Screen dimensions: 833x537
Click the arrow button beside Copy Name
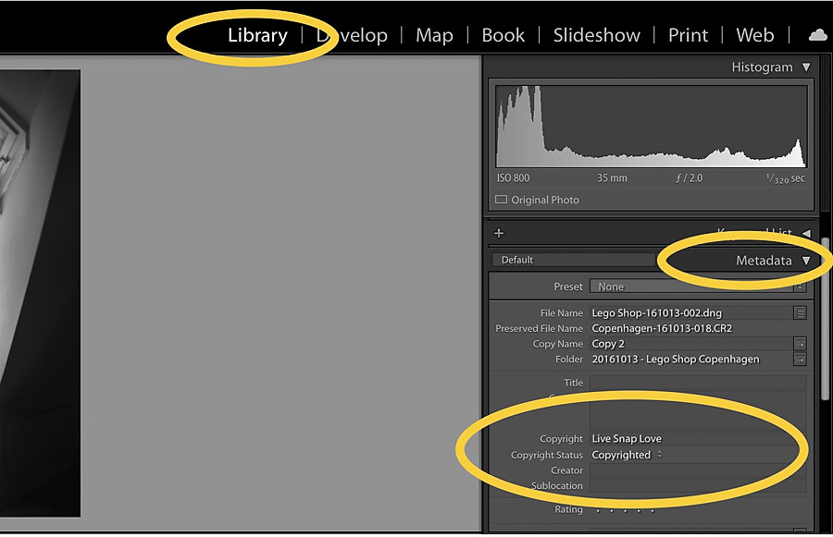click(800, 344)
